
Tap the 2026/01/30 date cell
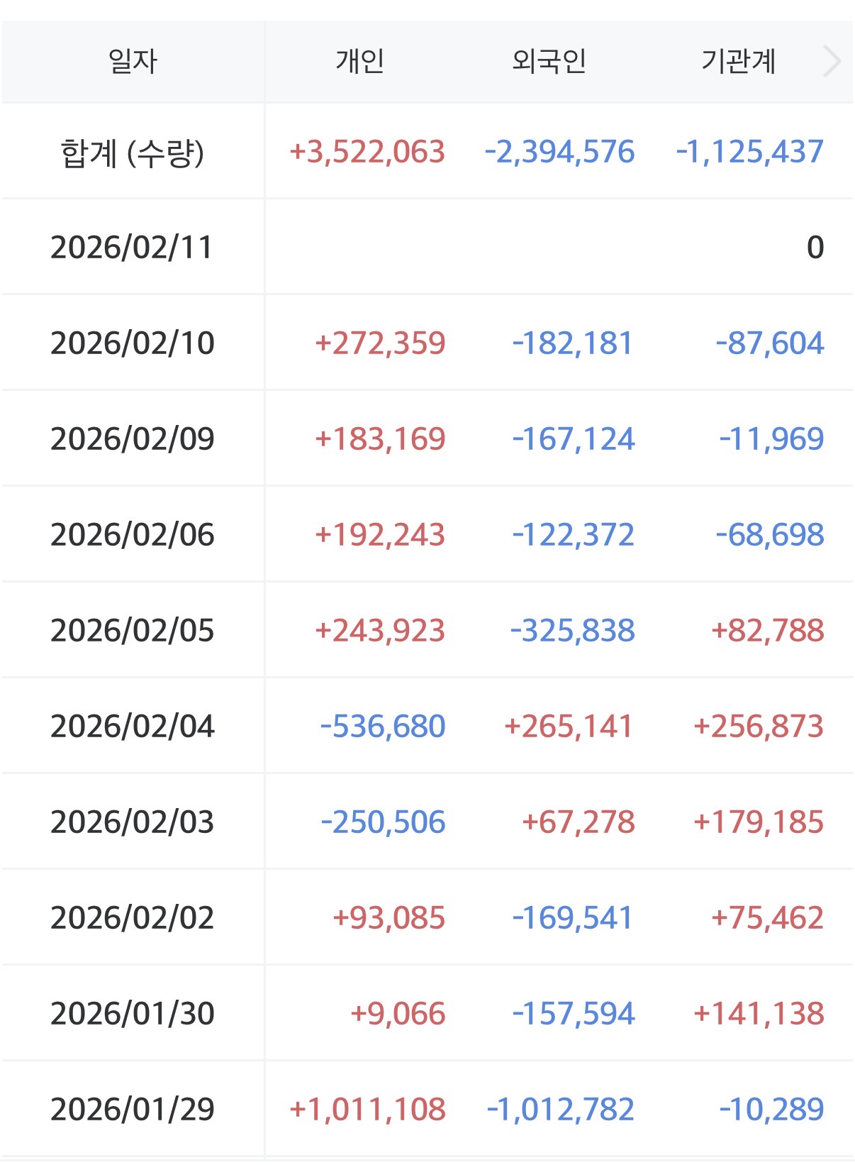(133, 1014)
